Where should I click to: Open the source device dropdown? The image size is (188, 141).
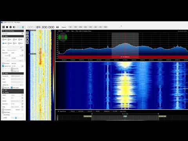(x=13, y=34)
